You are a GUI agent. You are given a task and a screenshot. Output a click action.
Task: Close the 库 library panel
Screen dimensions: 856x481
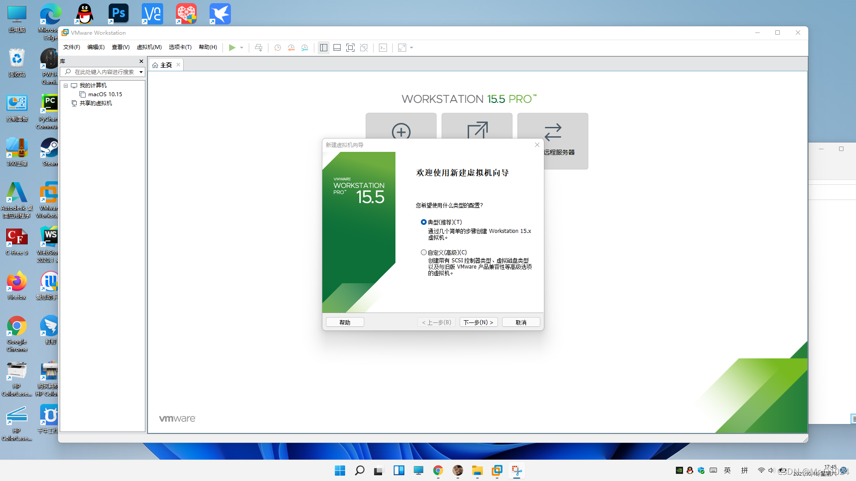[x=141, y=61]
